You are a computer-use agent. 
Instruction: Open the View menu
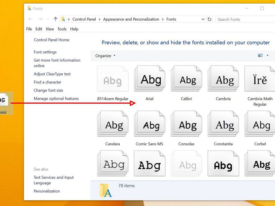50,29
